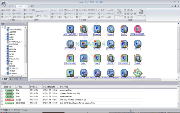Select the cook PC icon on the map
Image resolution: width=180 pixels, height=113 pixels.
click(x=84, y=44)
